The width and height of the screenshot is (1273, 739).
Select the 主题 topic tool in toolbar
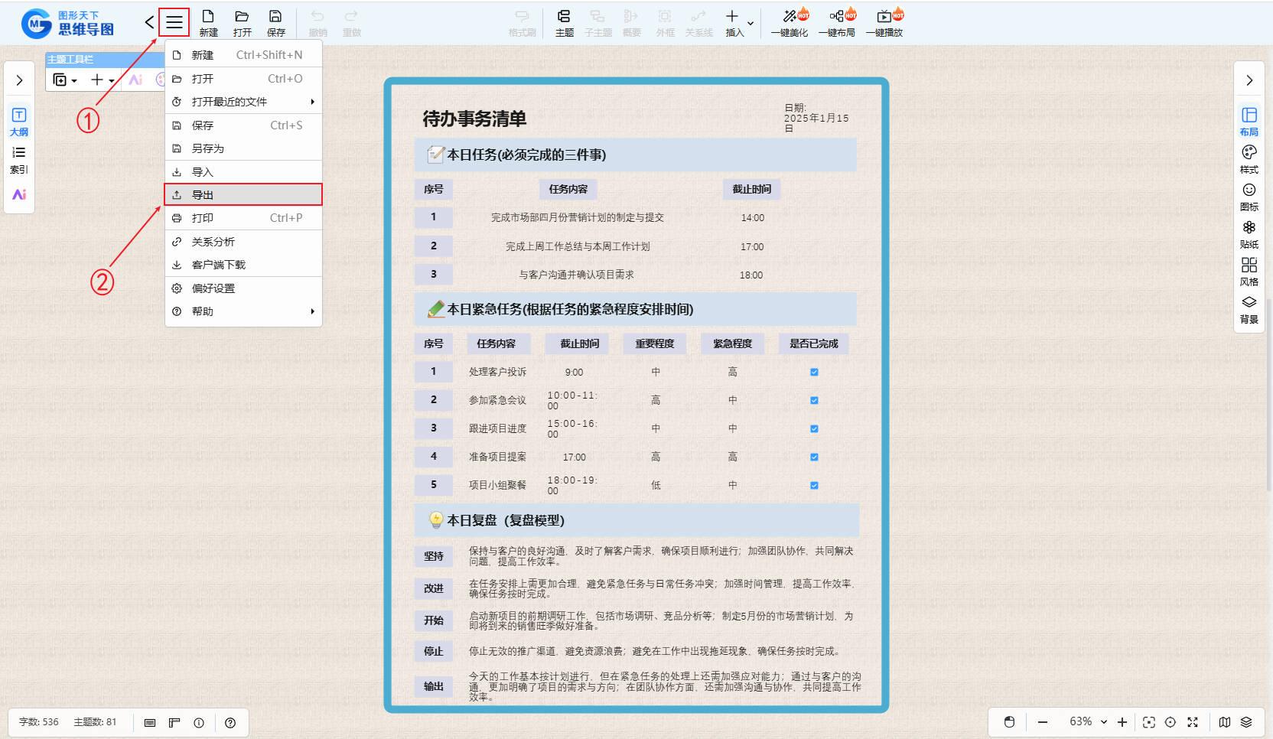pyautogui.click(x=564, y=22)
